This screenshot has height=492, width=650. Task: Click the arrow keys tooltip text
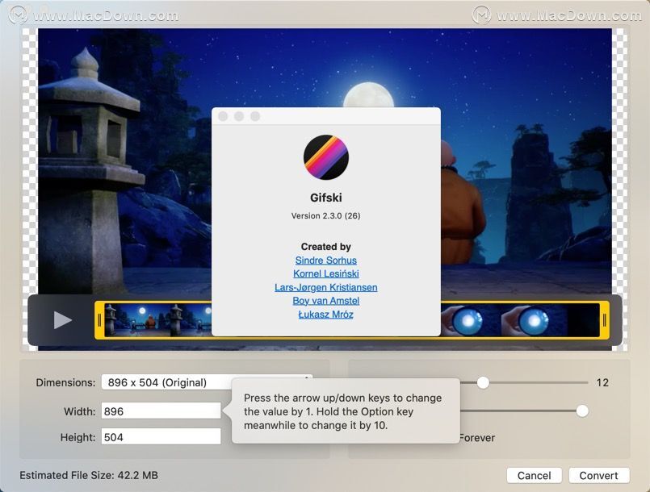(x=343, y=411)
